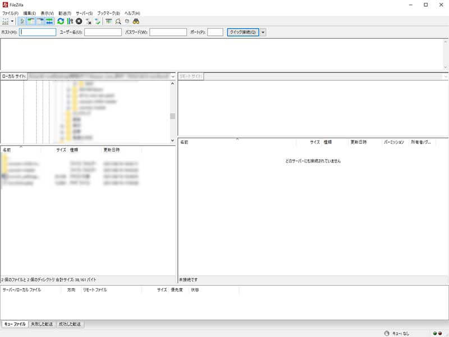Toggle transfer queue display icon
This screenshot has height=337, width=449.
tap(49, 21)
